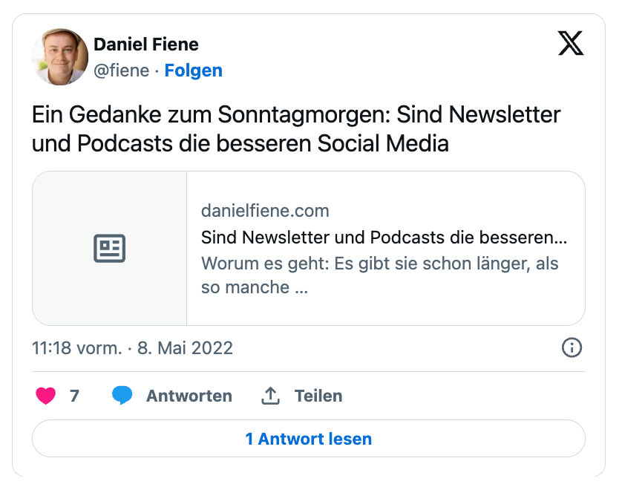This screenshot has width=622, height=487.
Task: Click the danielfiene.com domain in card
Action: pyautogui.click(x=265, y=211)
